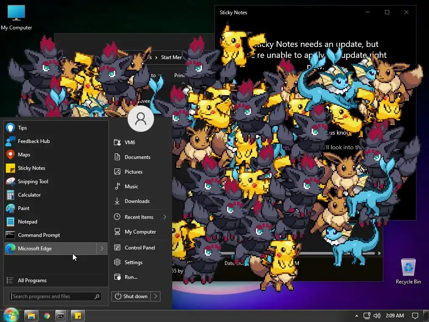The width and height of the screenshot is (429, 322).
Task: Launch Snipping Tool icon
Action: 10,182
